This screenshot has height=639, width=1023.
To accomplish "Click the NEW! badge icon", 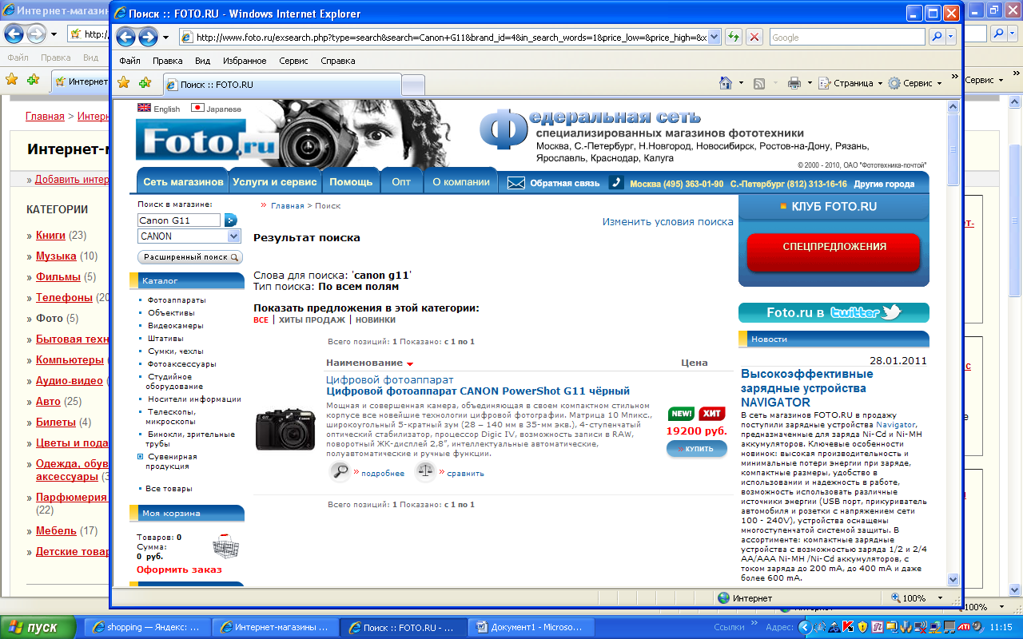I will [x=682, y=414].
